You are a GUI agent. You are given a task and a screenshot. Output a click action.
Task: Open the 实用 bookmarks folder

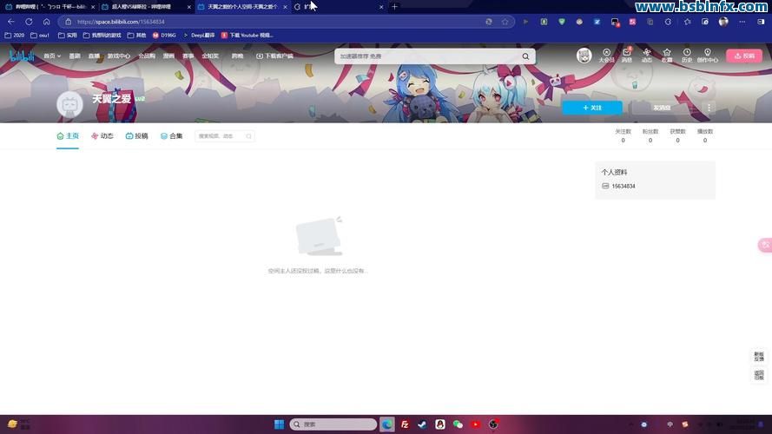click(x=68, y=36)
